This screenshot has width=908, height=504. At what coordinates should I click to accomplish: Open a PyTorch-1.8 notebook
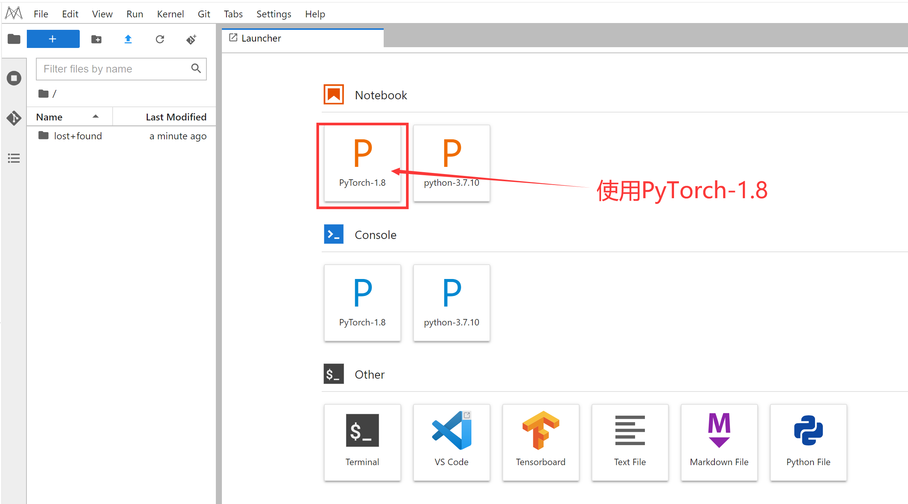[x=362, y=163]
